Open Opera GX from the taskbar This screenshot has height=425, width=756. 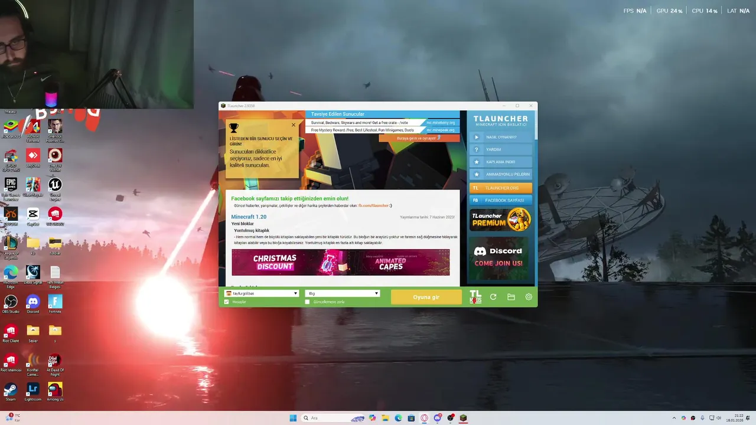(x=424, y=418)
